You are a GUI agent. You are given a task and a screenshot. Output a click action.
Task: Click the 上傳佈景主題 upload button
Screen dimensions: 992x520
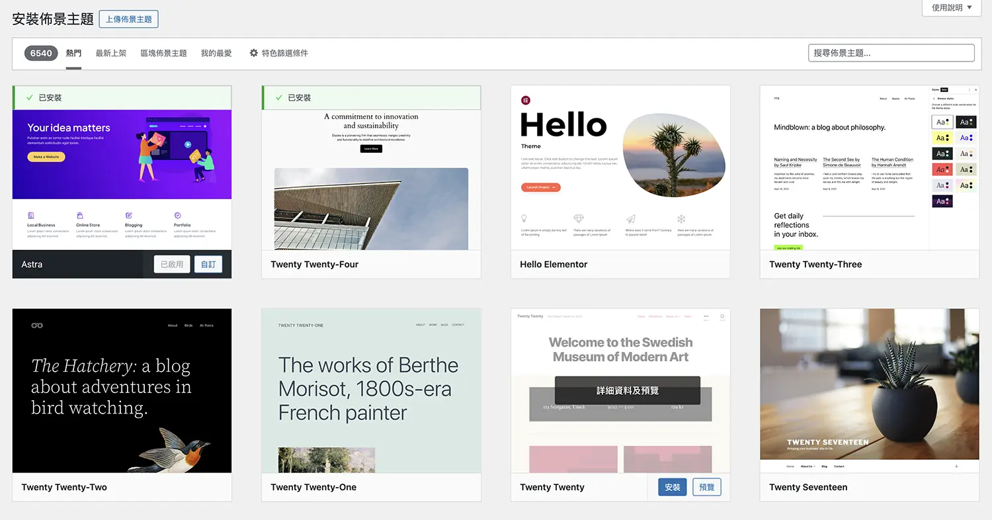click(x=128, y=19)
